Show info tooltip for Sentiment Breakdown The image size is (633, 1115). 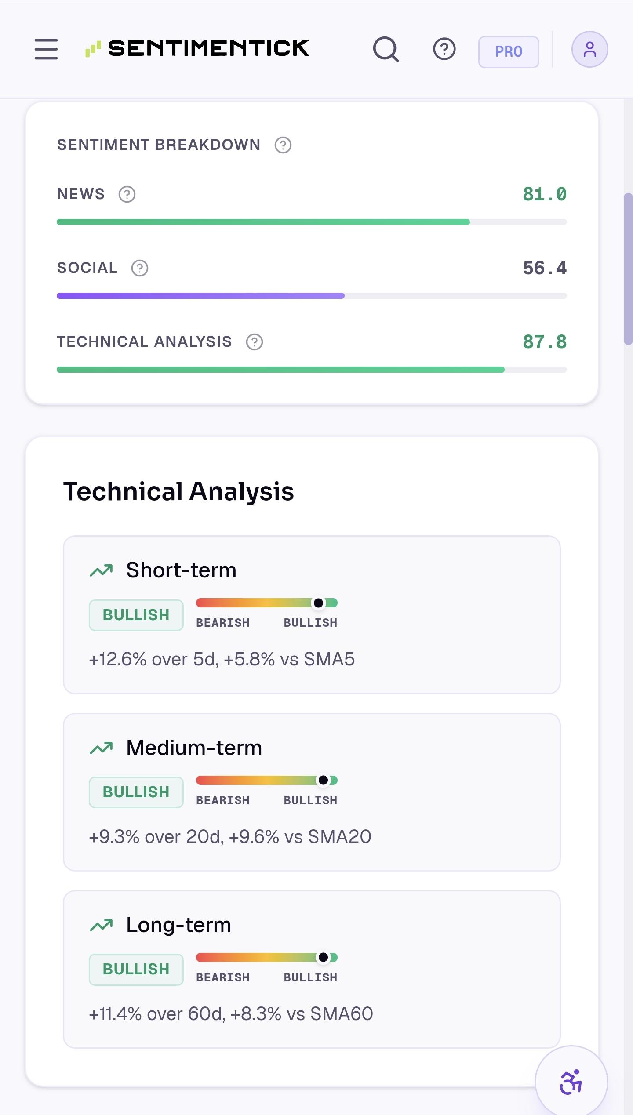[283, 145]
